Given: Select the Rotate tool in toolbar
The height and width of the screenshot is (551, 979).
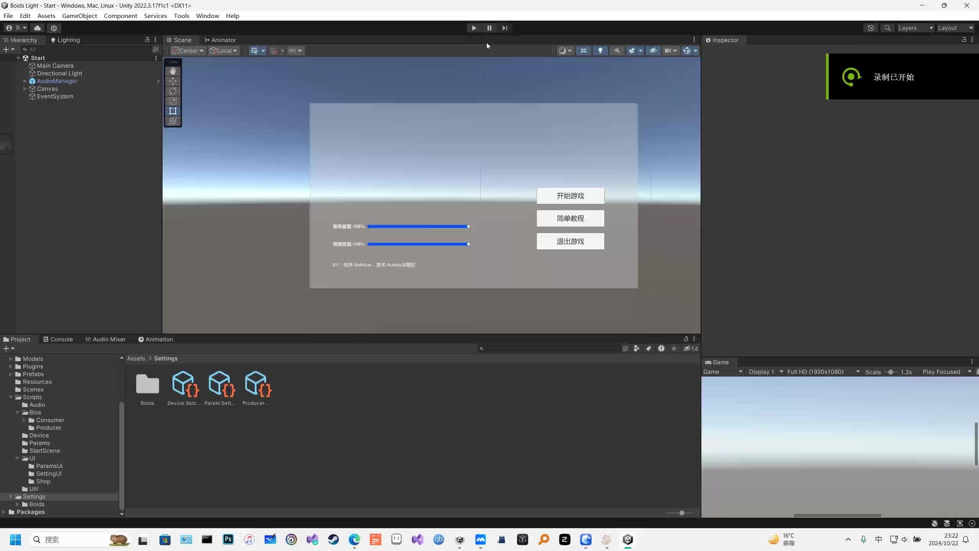Looking at the screenshot, I should pyautogui.click(x=173, y=91).
